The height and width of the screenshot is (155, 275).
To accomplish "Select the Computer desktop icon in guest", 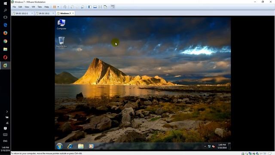I will click(61, 24).
